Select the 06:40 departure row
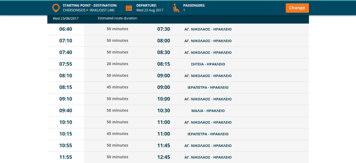Viewport: 356px width, 163px height. pyautogui.click(x=178, y=29)
